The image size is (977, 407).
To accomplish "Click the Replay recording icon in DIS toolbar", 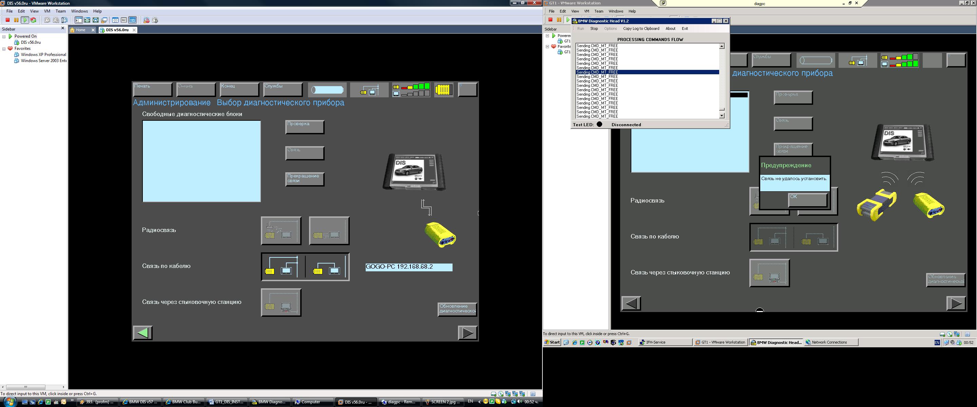I will [x=155, y=20].
